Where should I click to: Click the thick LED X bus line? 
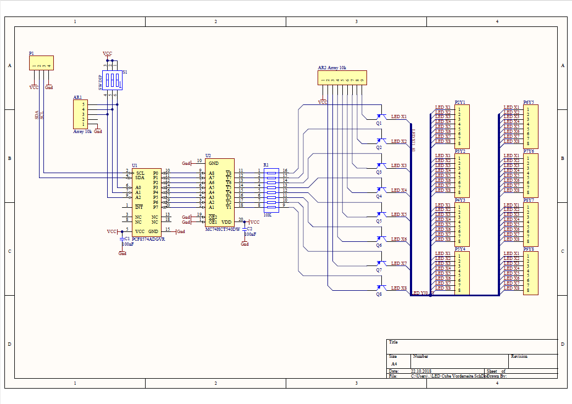(x=411, y=209)
